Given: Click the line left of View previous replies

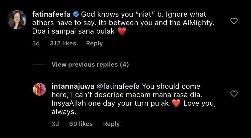Looking at the screenshot, I should click(x=39, y=65).
